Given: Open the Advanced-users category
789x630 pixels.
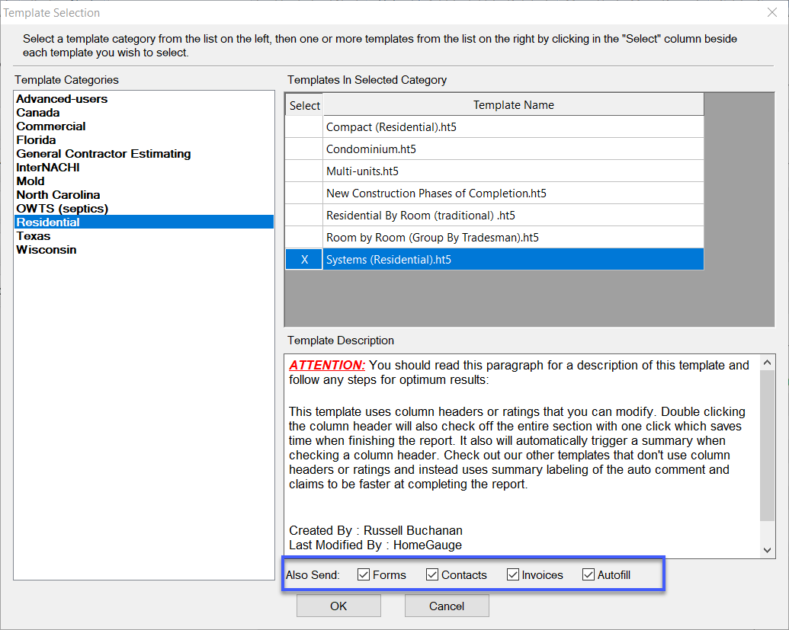Looking at the screenshot, I should [x=61, y=98].
